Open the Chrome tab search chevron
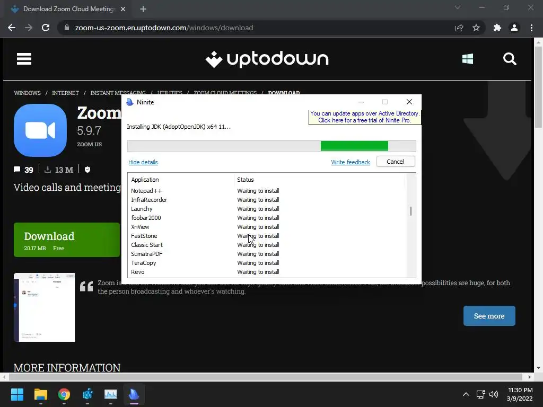The width and height of the screenshot is (543, 407). [458, 7]
